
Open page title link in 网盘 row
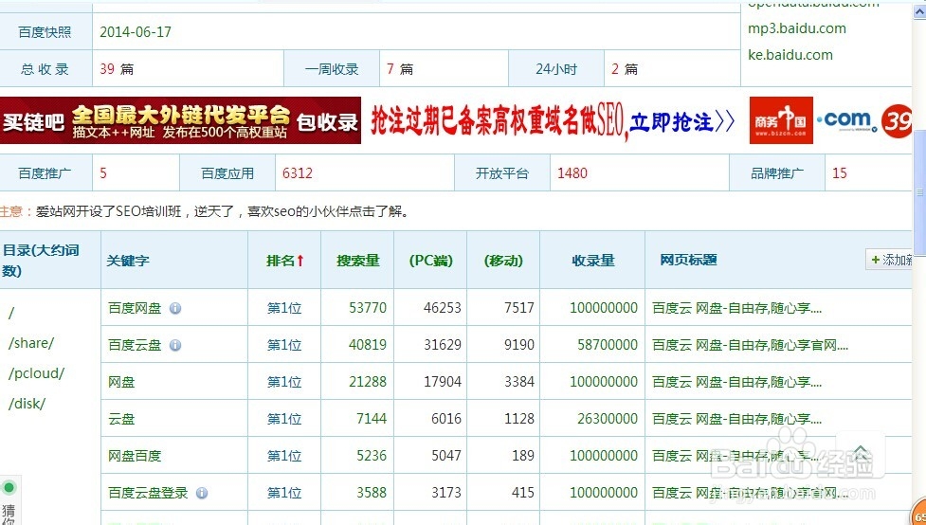pos(736,382)
